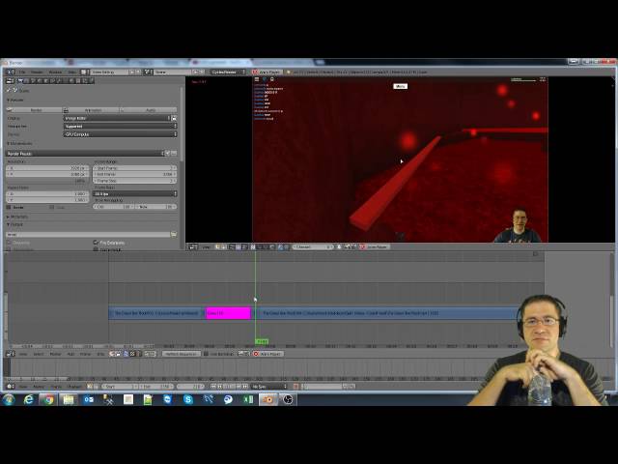Open Playback menu in Timeline header
This screenshot has height=464, width=618.
pos(74,387)
